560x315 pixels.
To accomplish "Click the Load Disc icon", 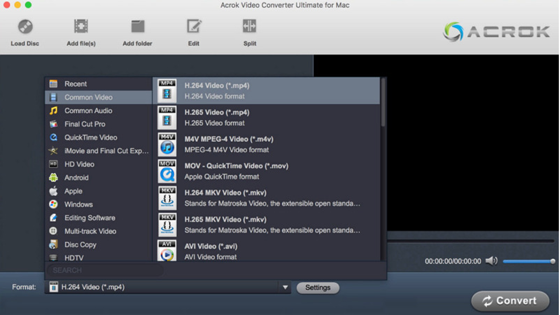I will tap(25, 27).
